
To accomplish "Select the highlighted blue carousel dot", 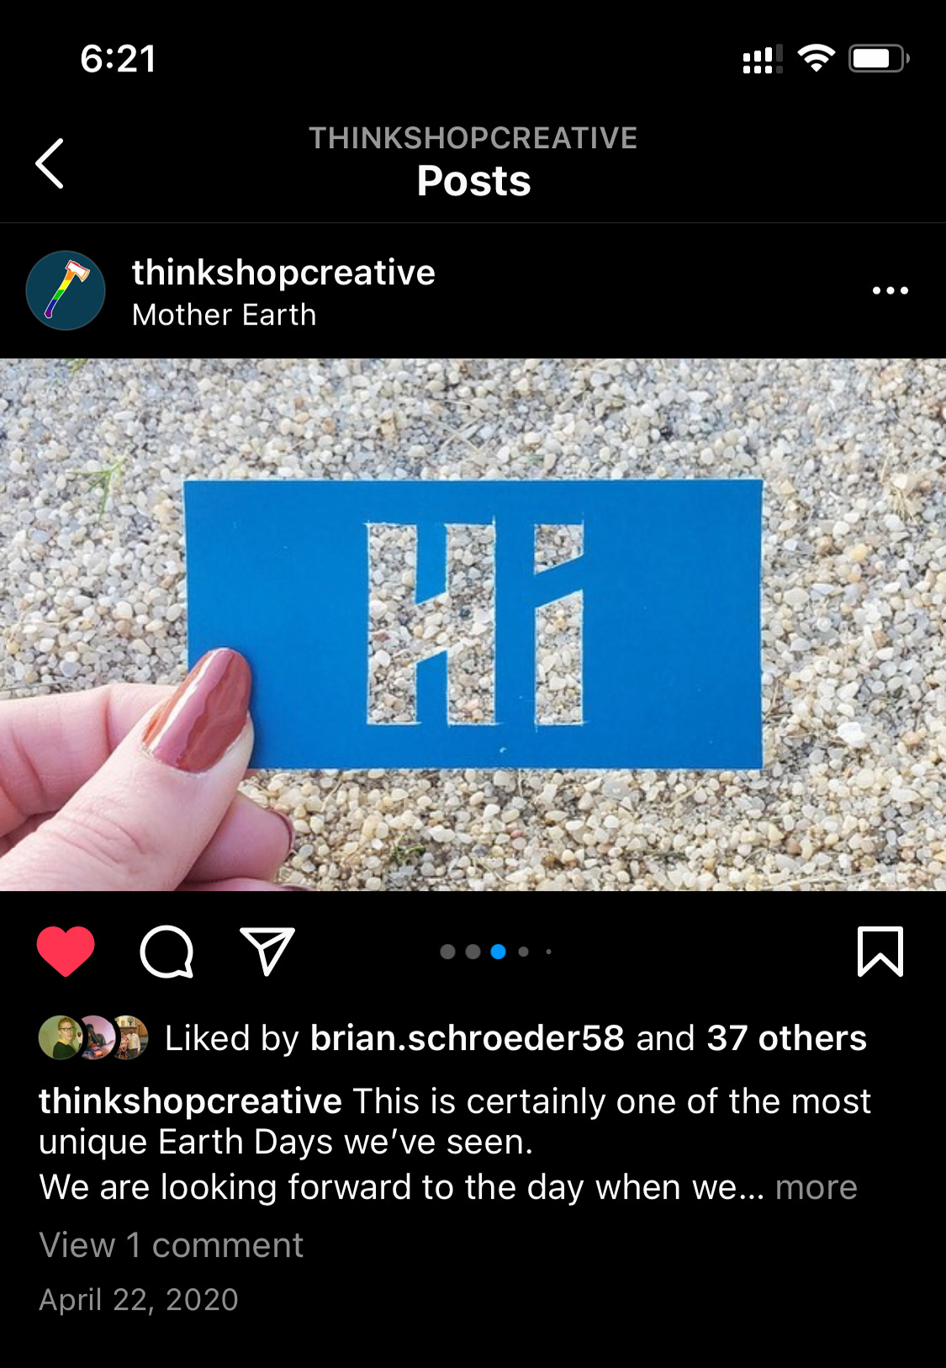I will tap(498, 952).
